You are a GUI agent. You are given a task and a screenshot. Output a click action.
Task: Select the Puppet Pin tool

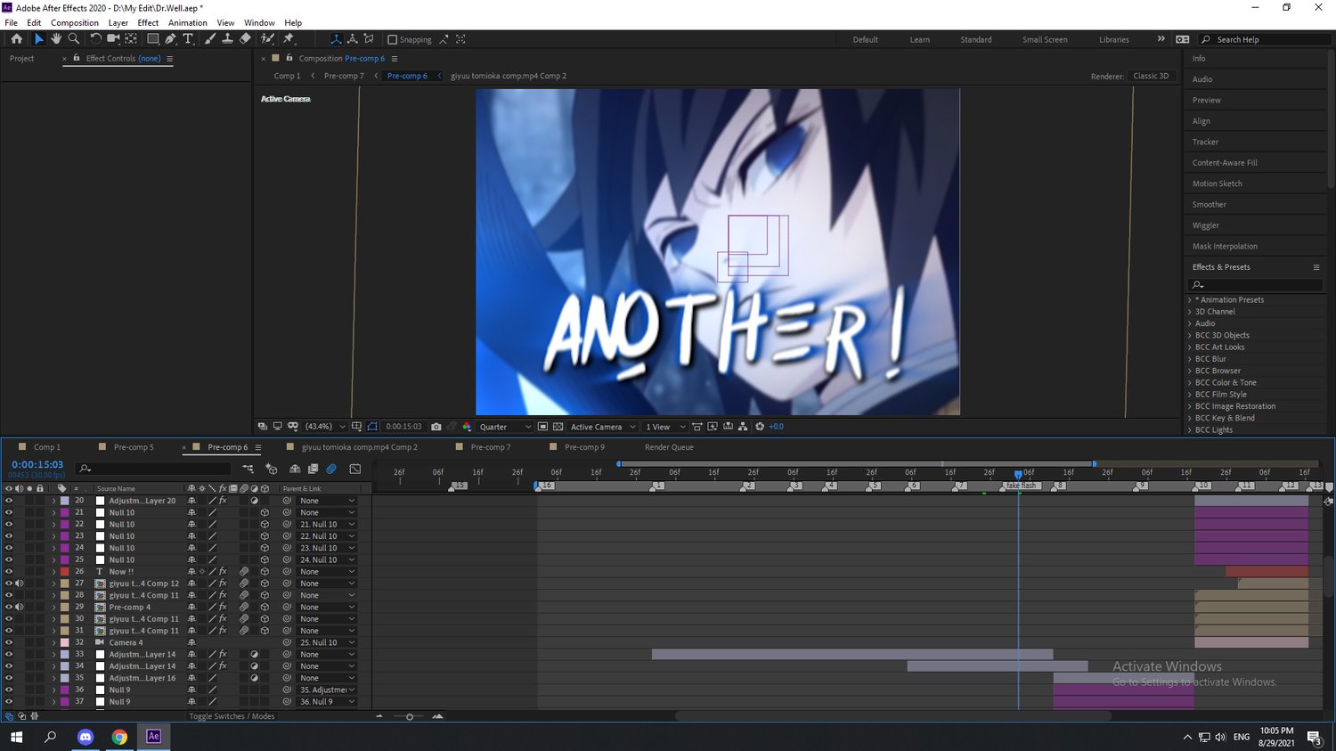coord(289,39)
